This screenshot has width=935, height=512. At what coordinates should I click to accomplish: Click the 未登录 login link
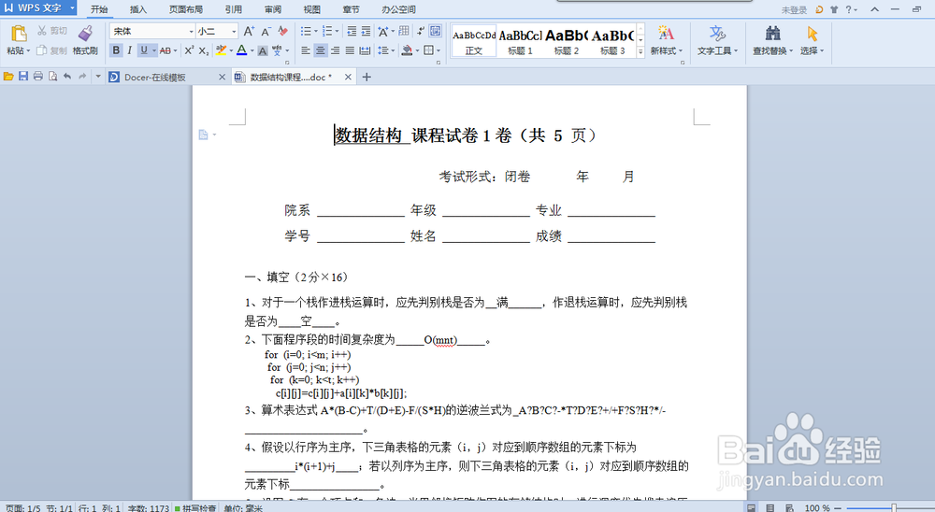click(794, 10)
